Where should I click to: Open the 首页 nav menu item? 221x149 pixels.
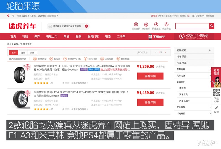pyautogui.click(x=13, y=37)
